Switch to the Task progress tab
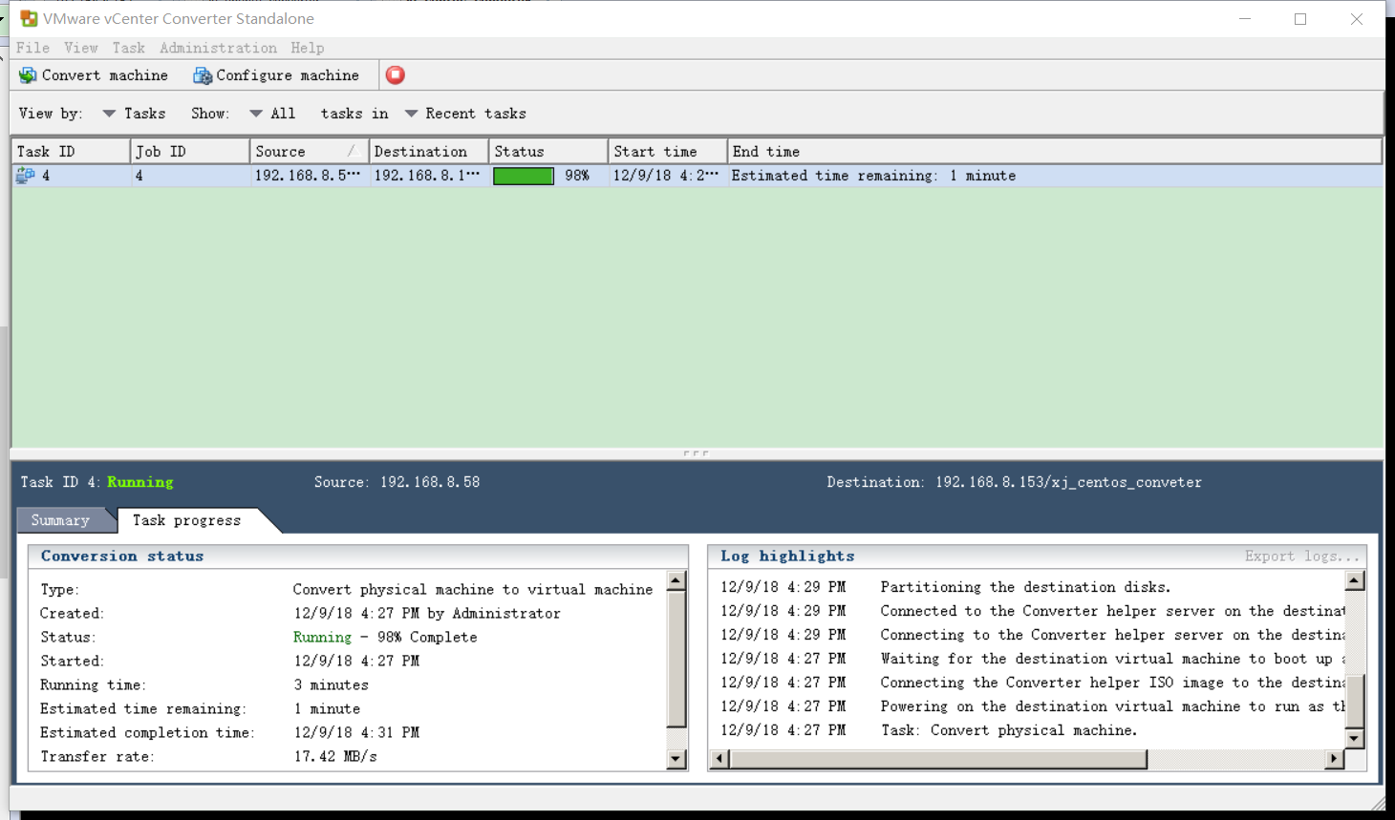The width and height of the screenshot is (1395, 820). tap(184, 520)
